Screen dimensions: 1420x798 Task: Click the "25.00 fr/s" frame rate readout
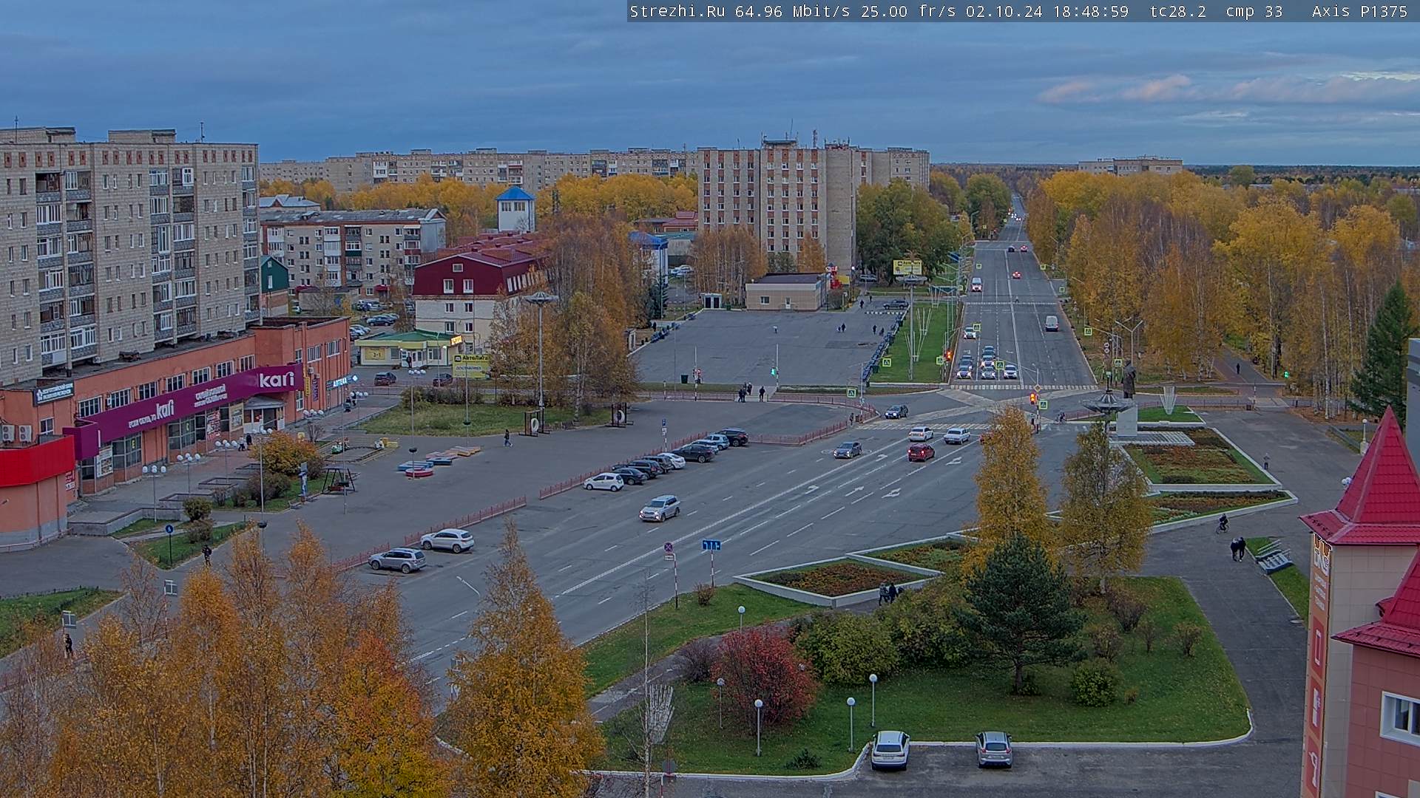click(908, 11)
